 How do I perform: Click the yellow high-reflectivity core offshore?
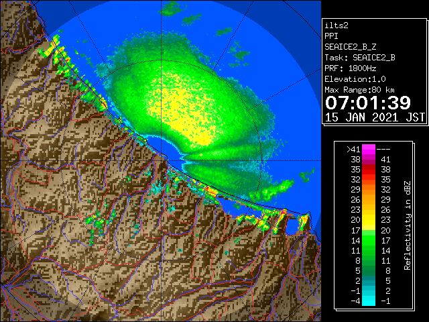coord(182,109)
